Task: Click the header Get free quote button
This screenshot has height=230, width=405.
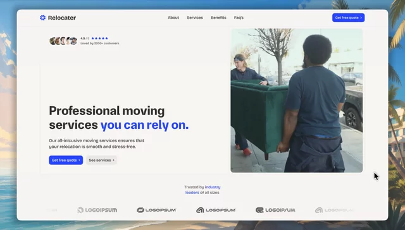Action: coord(349,18)
